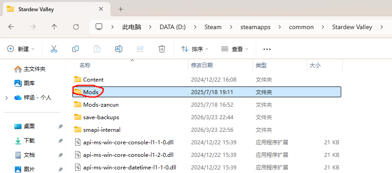Click the Cut scissors icon
392x173 pixels.
pyautogui.click(x=54, y=49)
